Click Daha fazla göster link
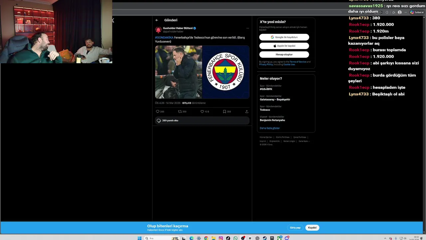426x240 pixels. point(270,128)
